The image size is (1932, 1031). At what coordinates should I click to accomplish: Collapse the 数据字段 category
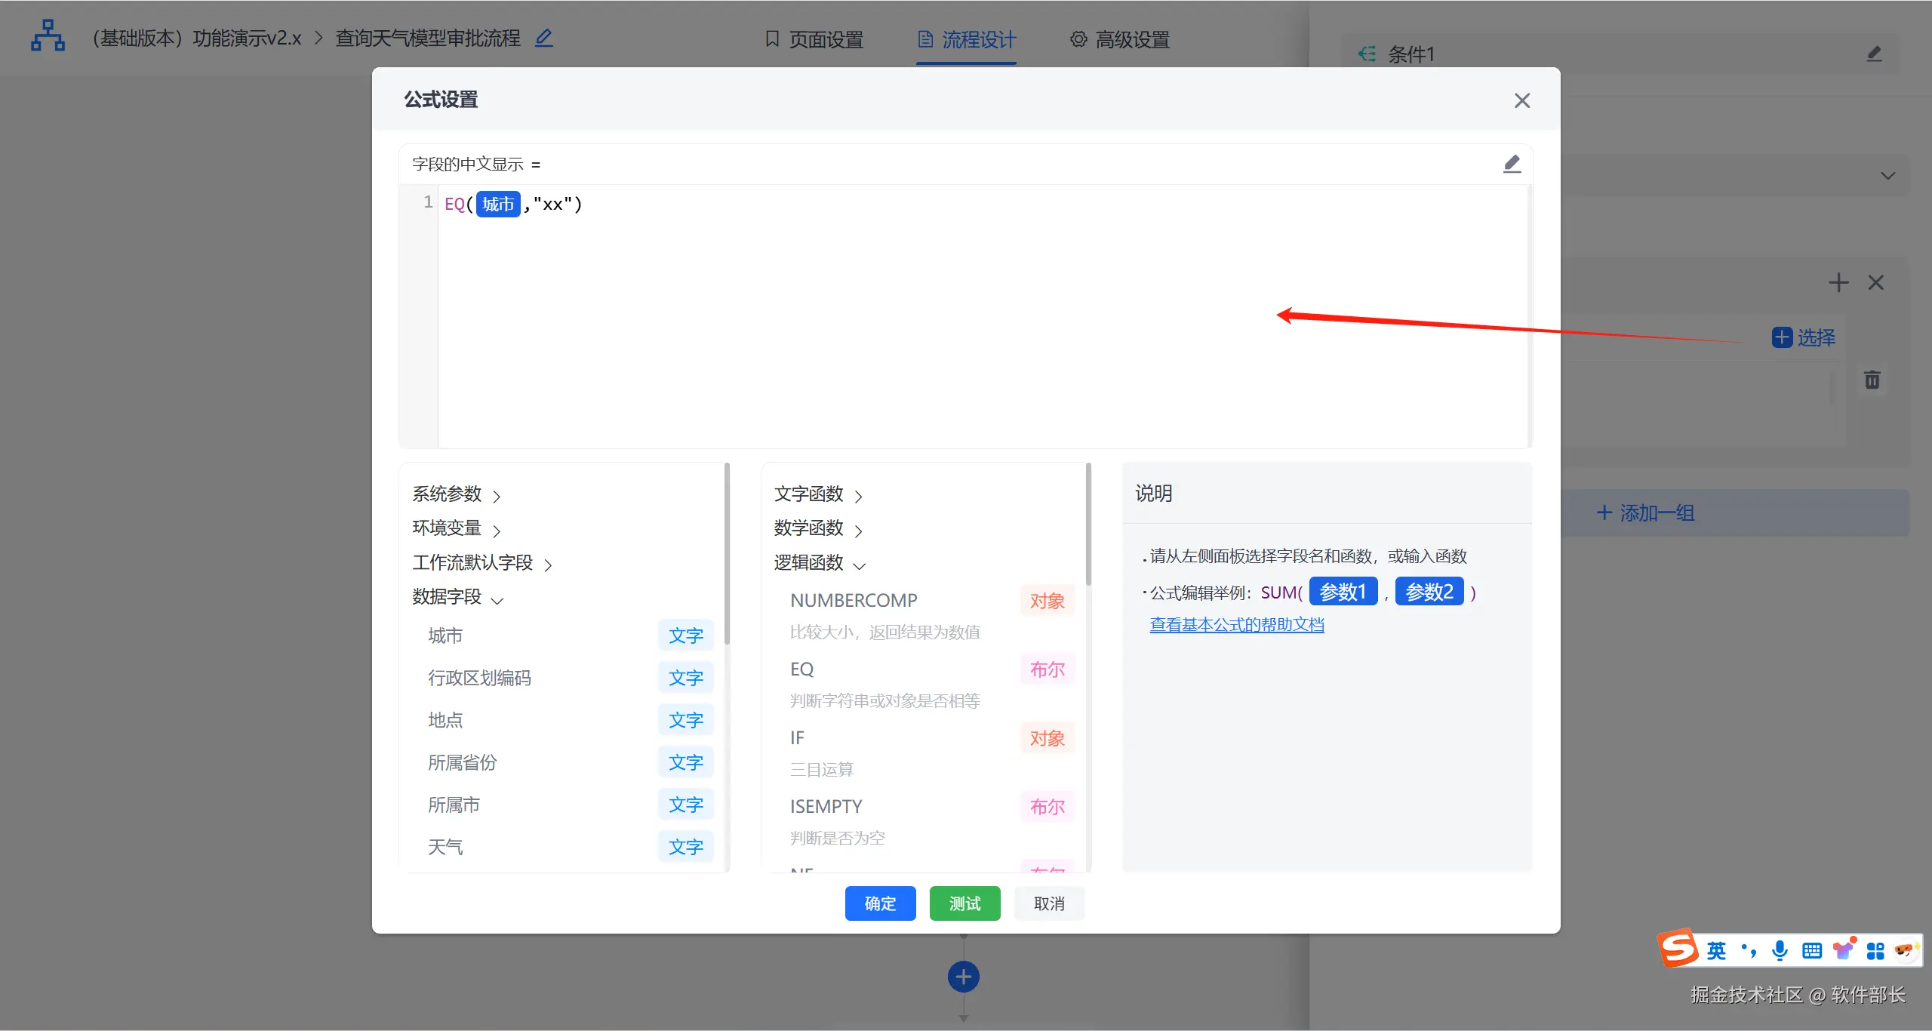(x=457, y=597)
